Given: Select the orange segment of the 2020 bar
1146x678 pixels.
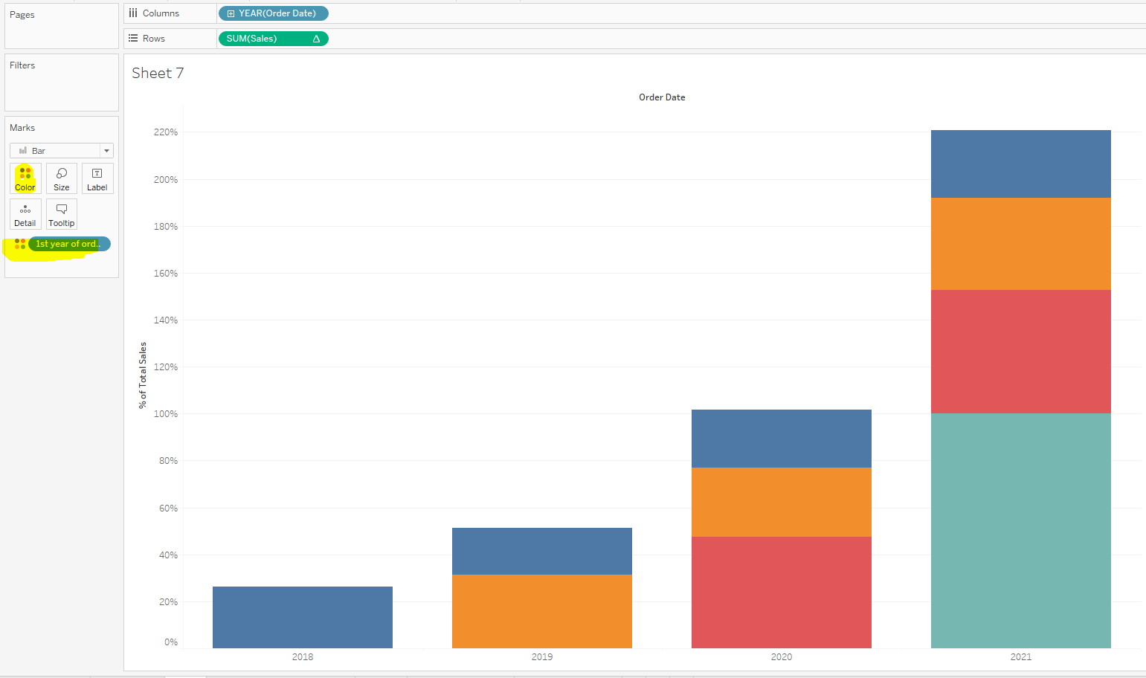Looking at the screenshot, I should pyautogui.click(x=782, y=502).
